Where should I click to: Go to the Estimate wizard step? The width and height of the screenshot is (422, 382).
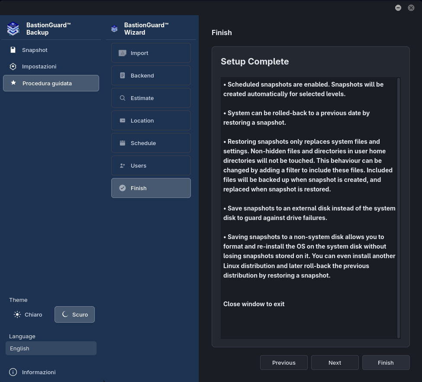coord(151,98)
